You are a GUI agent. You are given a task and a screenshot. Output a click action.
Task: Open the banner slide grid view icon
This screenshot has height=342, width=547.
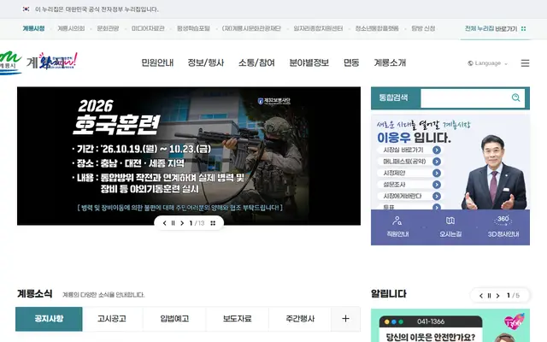point(213,223)
